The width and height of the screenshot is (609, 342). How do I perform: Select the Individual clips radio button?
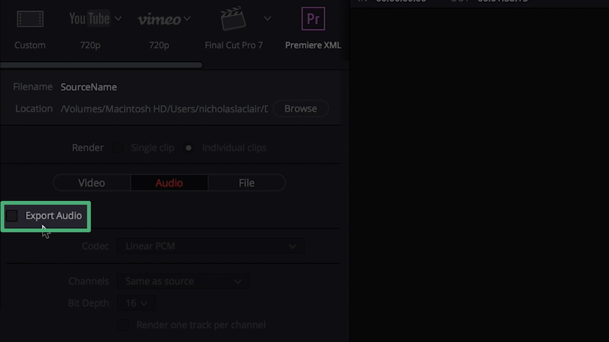[x=188, y=148]
